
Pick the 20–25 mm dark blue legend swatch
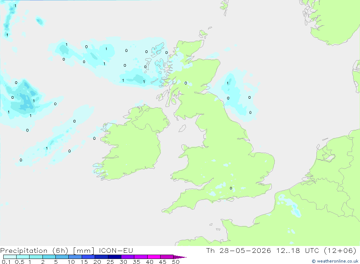tap(102, 257)
